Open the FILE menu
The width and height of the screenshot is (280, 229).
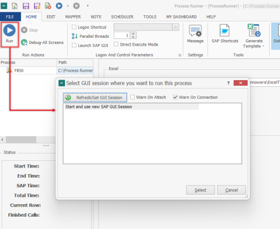[10, 17]
